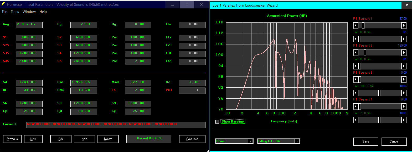This screenshot has height=152, width=412.
Task: Click left arrow of Segment 2 Tal1 slider
Action: (356, 66)
